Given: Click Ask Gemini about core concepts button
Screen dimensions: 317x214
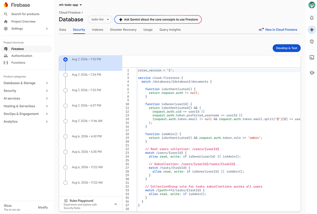Looking at the screenshot, I should (158, 19).
